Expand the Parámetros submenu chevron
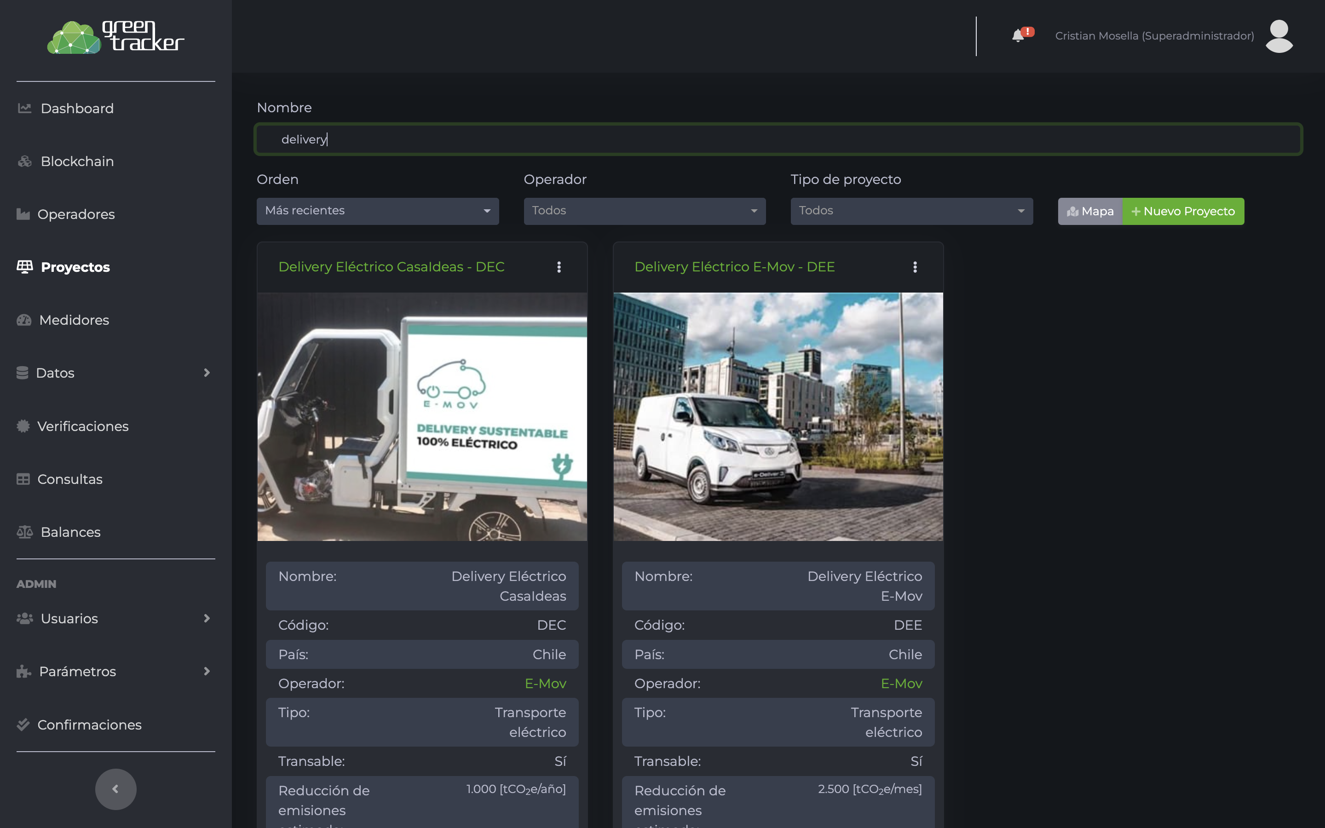Screen dimensions: 1325x828 (207, 672)
